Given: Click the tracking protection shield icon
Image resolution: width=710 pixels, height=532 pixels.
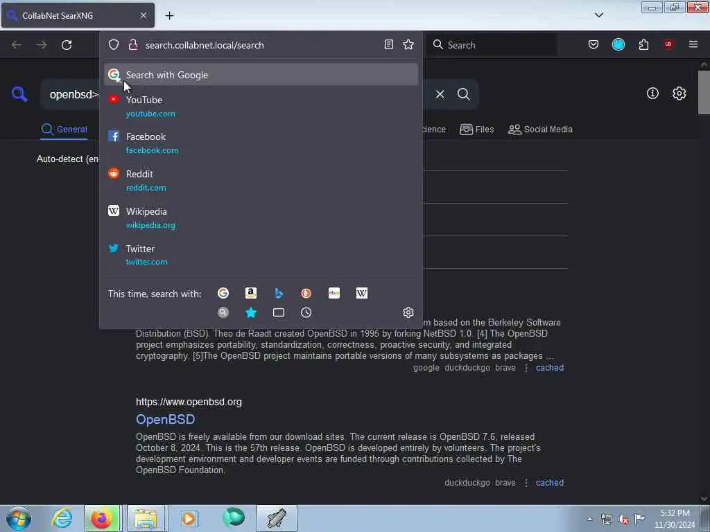Looking at the screenshot, I should [114, 45].
